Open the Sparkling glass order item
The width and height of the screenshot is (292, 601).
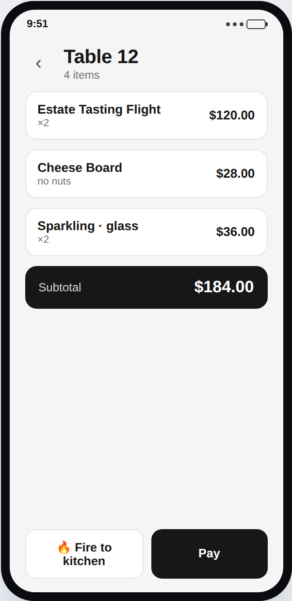[x=146, y=232]
